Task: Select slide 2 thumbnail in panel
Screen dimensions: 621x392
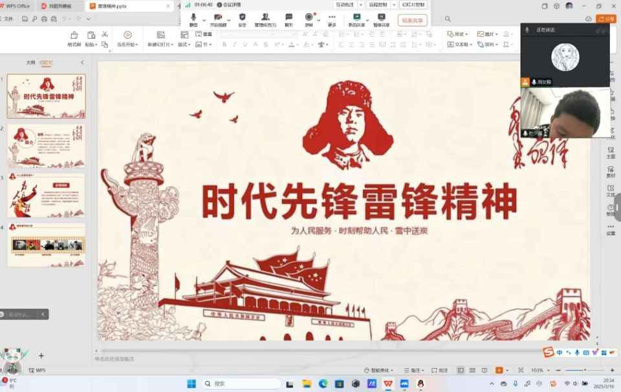Action: (46, 146)
